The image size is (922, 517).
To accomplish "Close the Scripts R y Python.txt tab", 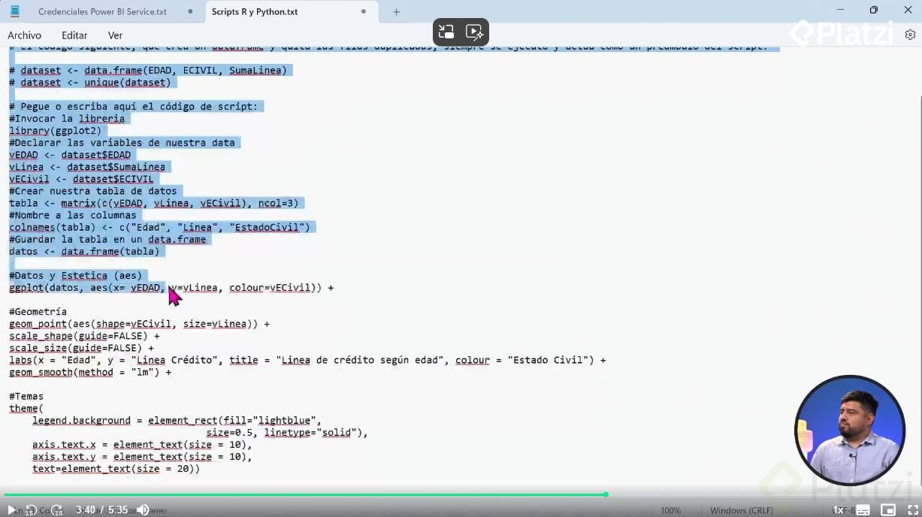I will click(x=364, y=11).
